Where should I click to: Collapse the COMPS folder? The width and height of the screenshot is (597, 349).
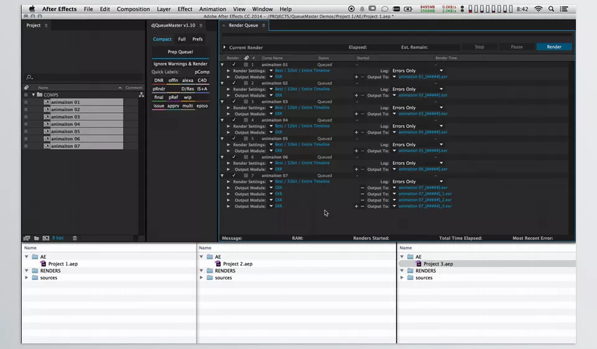click(34, 95)
